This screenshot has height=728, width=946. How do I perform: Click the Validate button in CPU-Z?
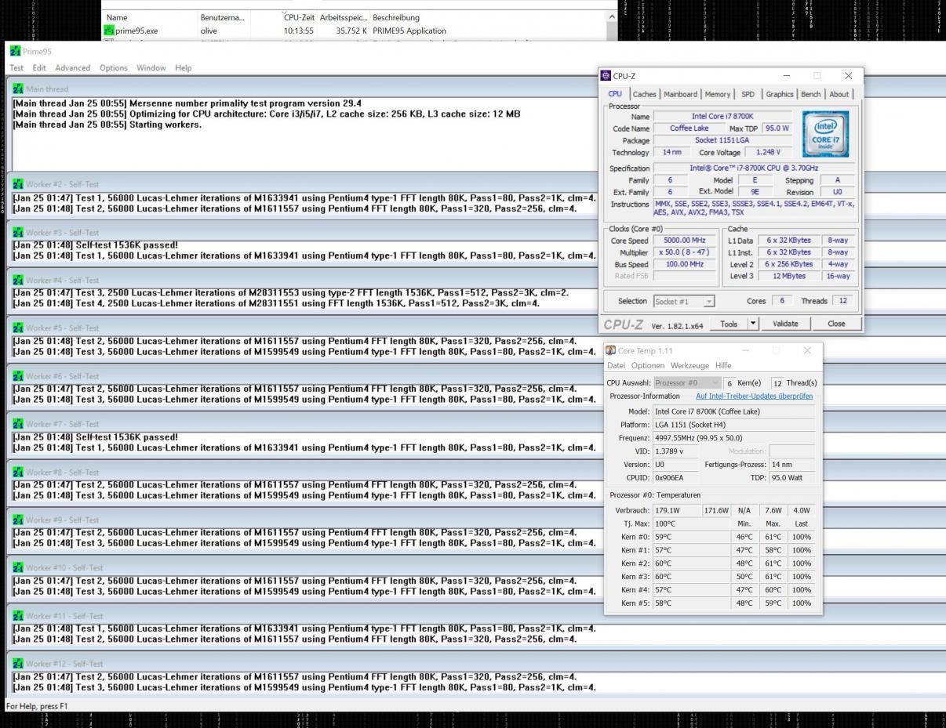pyautogui.click(x=785, y=324)
